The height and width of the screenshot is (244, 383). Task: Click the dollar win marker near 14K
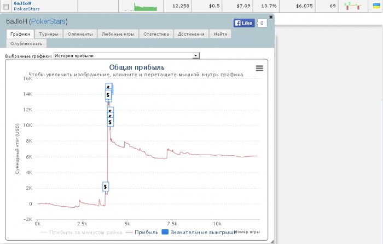[x=108, y=95]
